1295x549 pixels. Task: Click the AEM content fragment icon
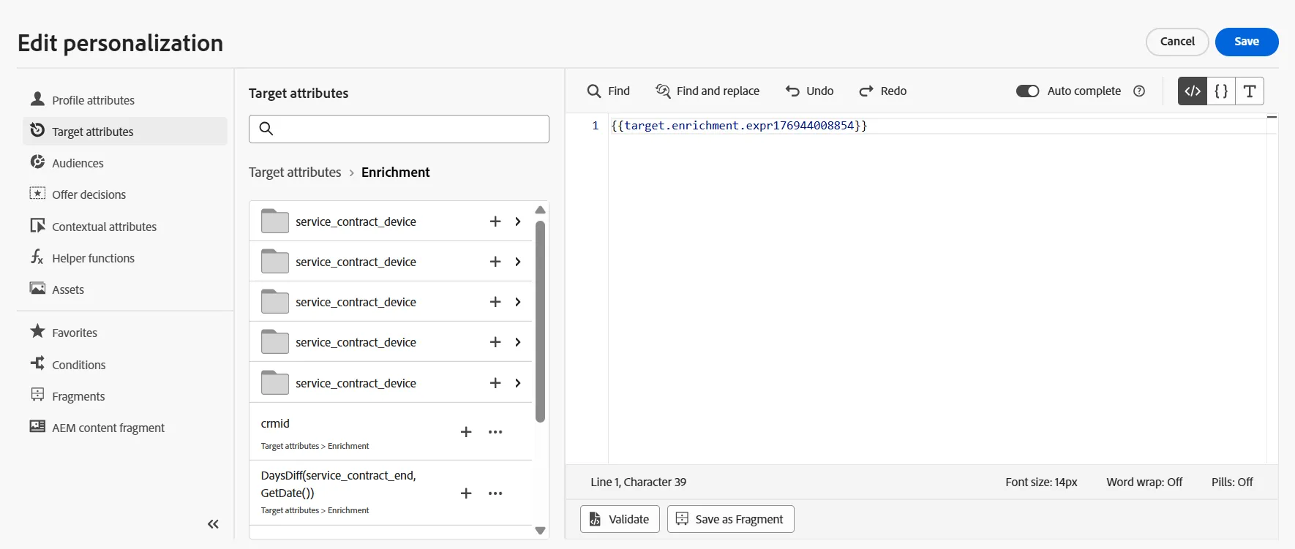coord(37,427)
